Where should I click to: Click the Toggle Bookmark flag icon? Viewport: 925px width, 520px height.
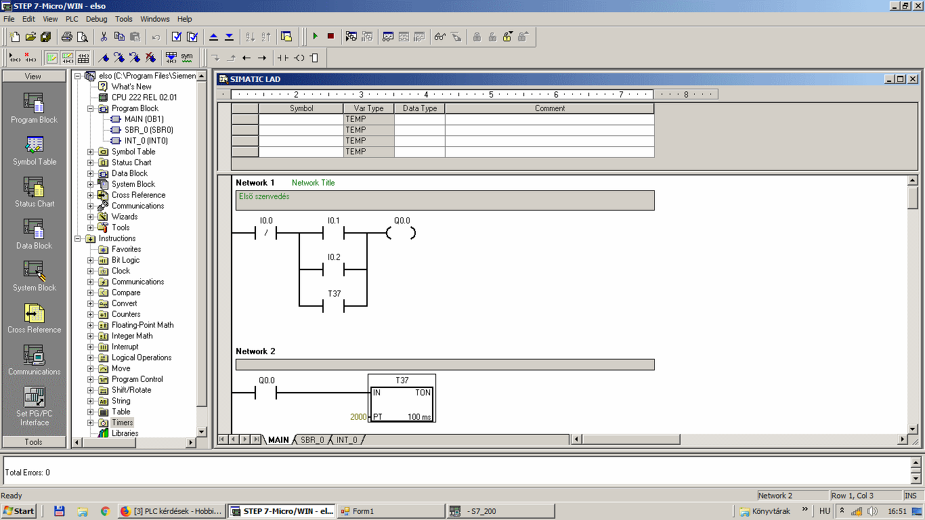(104, 58)
